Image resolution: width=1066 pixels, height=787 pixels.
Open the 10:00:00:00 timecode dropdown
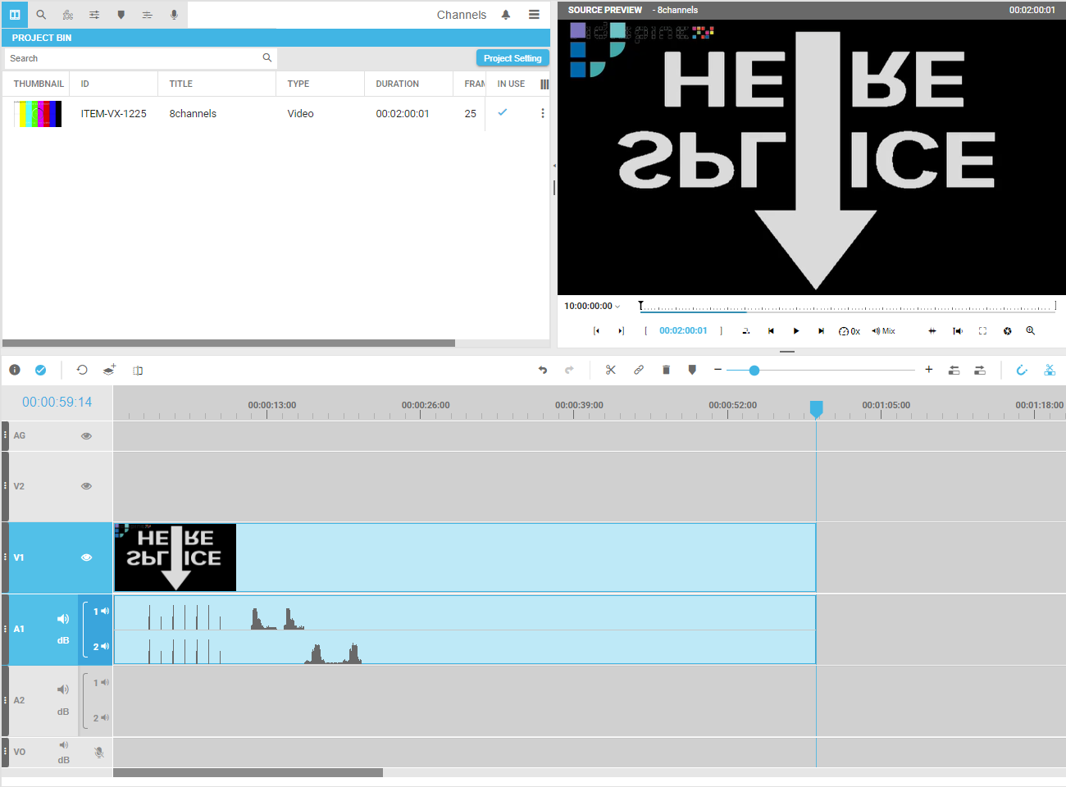[592, 307]
